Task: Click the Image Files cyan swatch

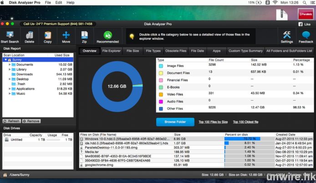Action: 161,66
